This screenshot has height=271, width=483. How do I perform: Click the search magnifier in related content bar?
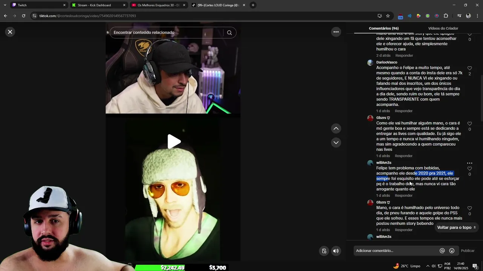click(229, 32)
